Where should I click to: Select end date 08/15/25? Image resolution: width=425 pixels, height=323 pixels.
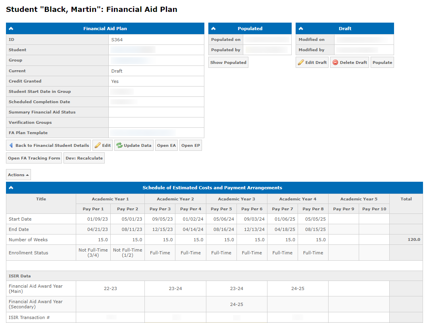[x=315, y=229]
